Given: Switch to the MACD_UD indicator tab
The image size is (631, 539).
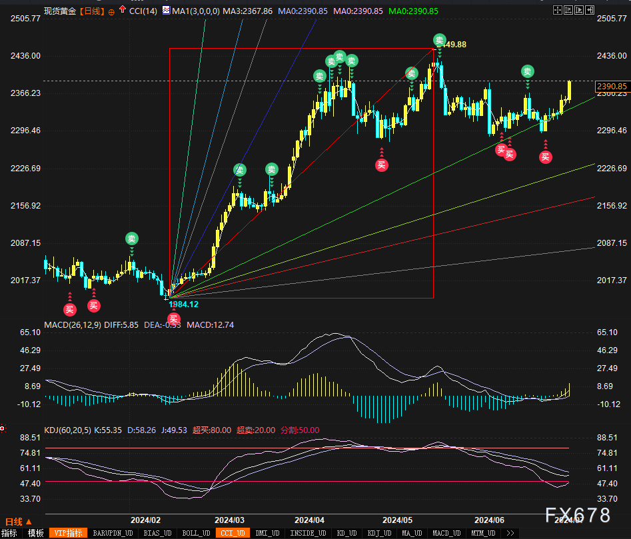Looking at the screenshot, I should pos(445,533).
